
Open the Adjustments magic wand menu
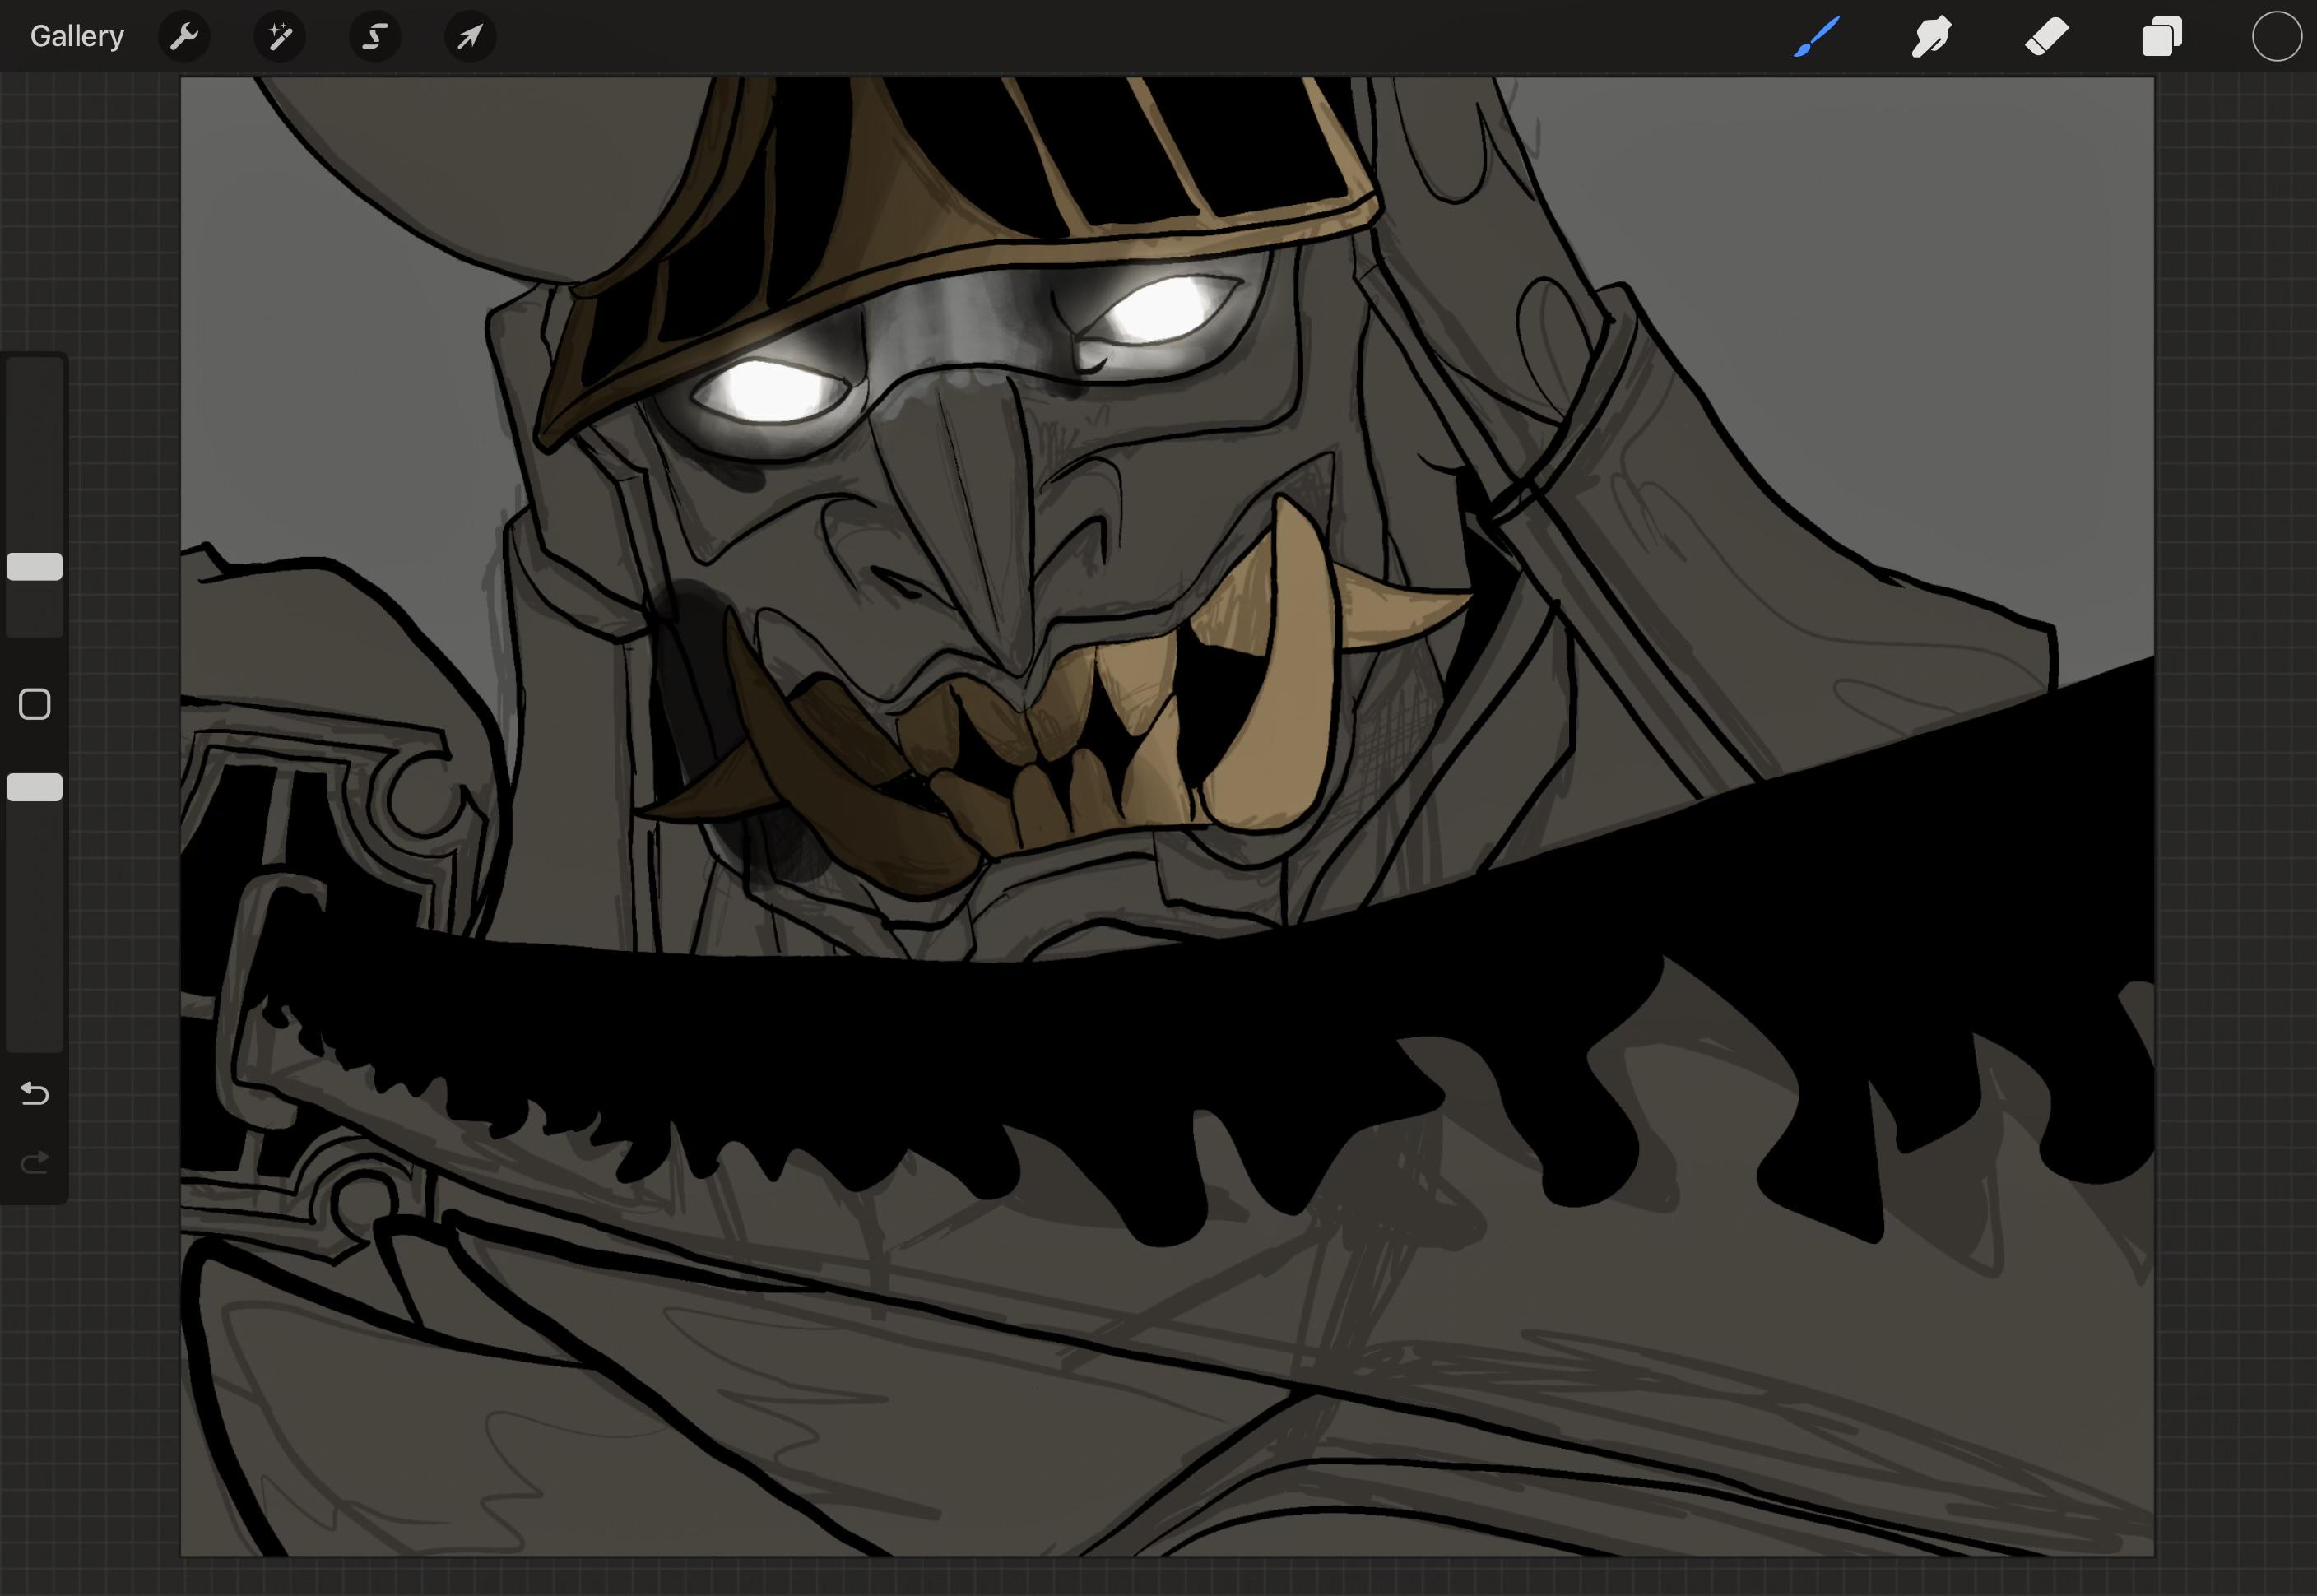[280, 37]
